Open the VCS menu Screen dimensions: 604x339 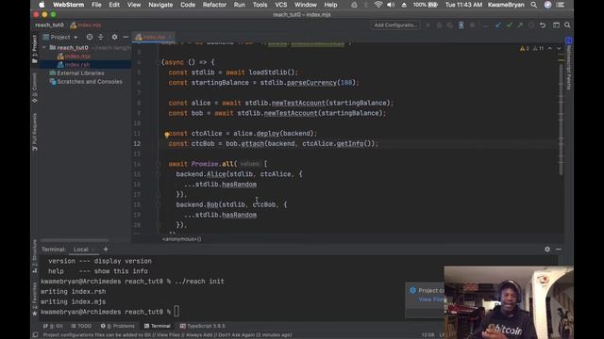point(281,5)
